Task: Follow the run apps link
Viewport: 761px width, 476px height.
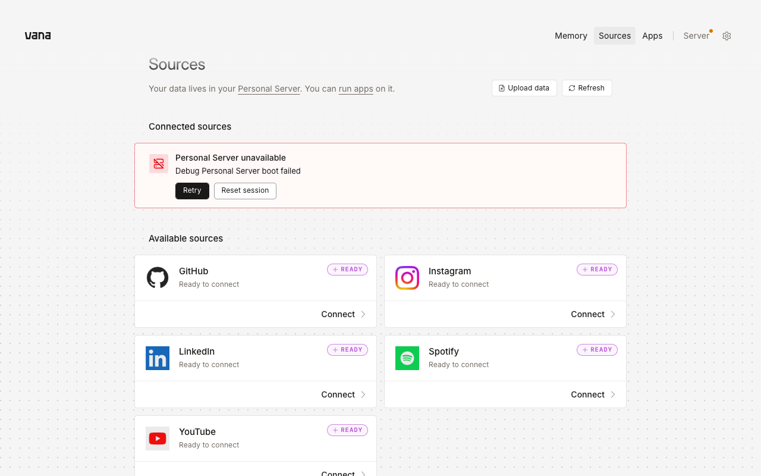Action: [x=356, y=89]
